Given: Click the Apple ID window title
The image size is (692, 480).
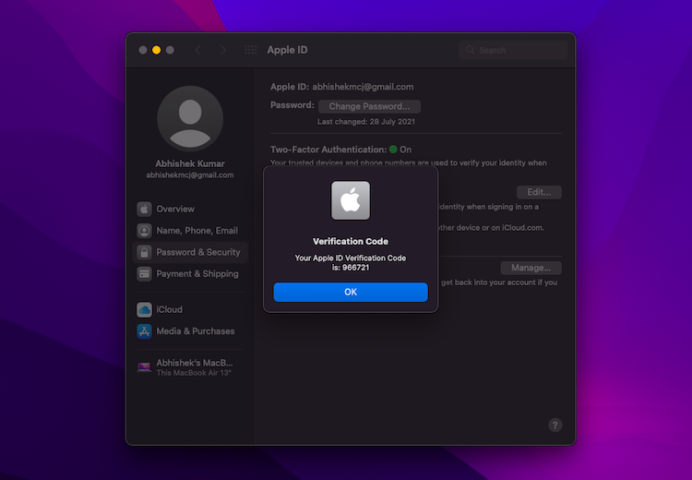Looking at the screenshot, I should coord(287,50).
